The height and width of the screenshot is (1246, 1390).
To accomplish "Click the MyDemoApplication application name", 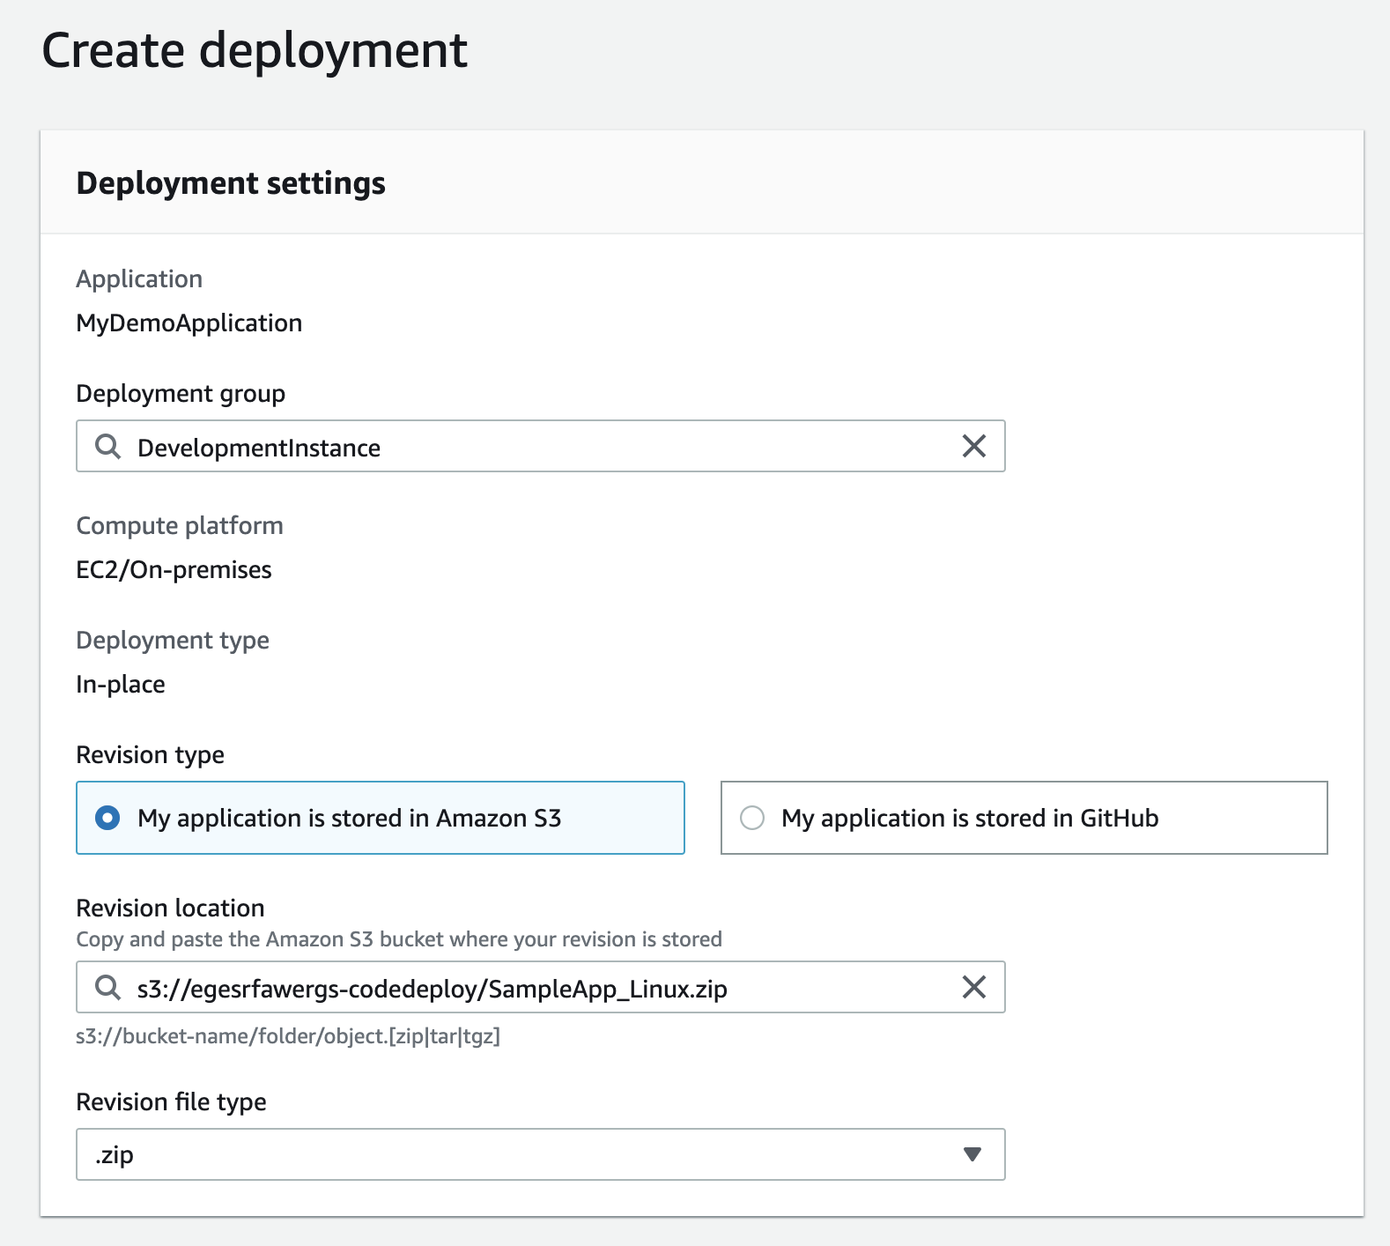I will click(x=189, y=323).
